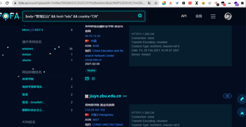Reload the page with the browser refresh icon

click(x=7, y=3)
